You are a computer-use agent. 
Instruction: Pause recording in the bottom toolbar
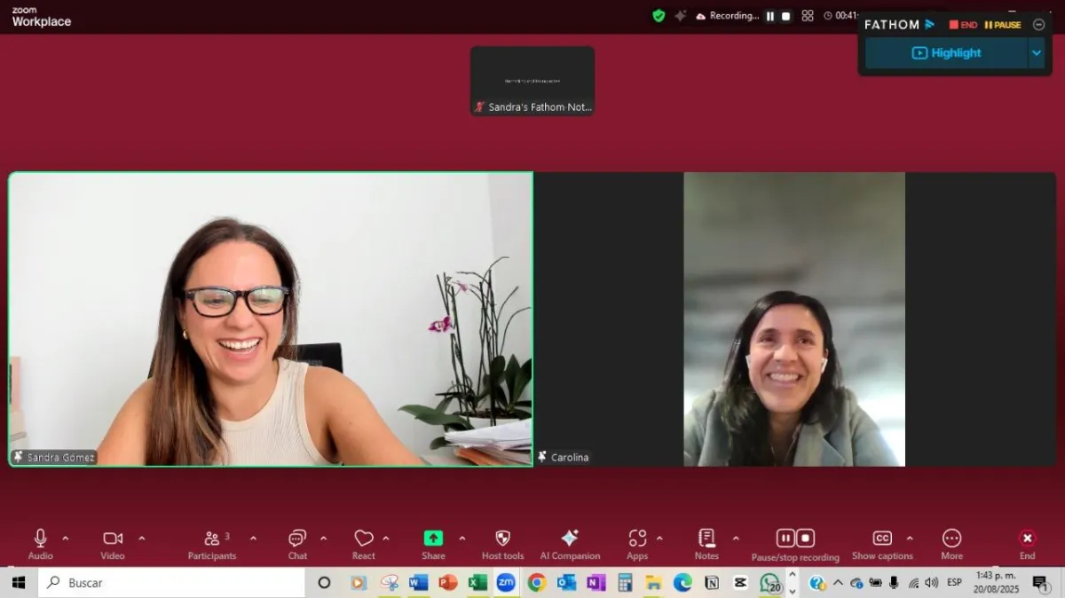785,539
